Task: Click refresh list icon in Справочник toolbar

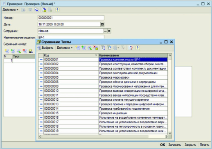Action: click(131, 48)
